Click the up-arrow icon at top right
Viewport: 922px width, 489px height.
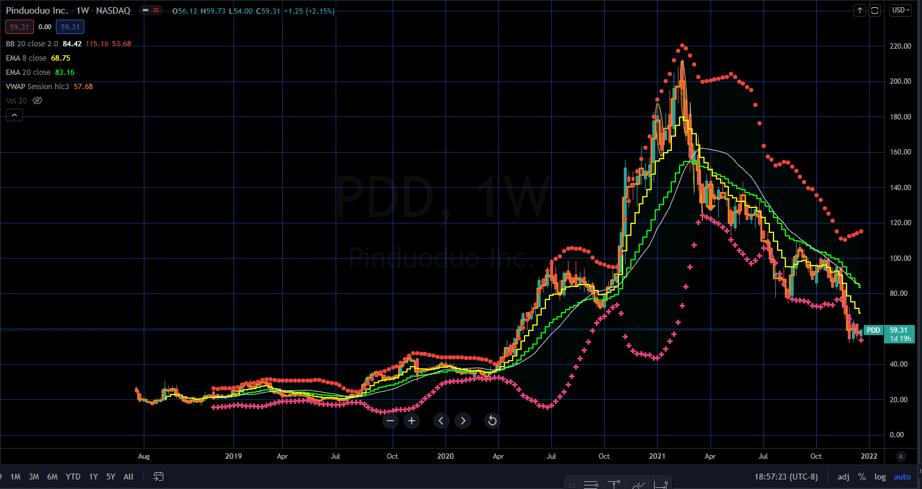point(860,10)
